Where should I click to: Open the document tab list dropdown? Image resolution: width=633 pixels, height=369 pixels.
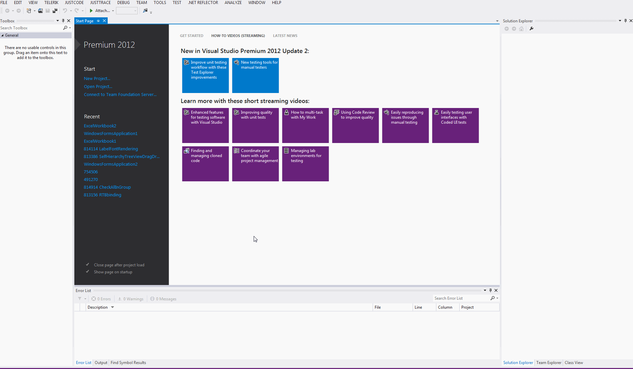[497, 21]
